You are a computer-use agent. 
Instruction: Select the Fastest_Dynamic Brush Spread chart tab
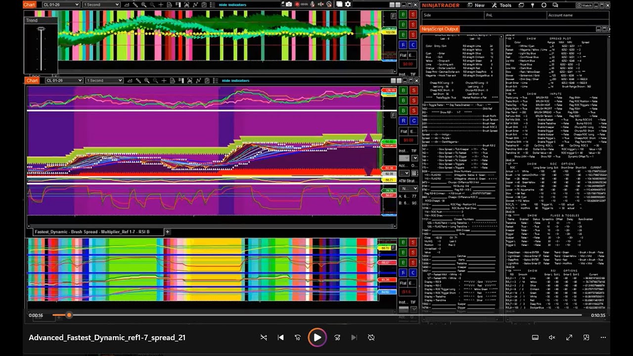[98, 232]
